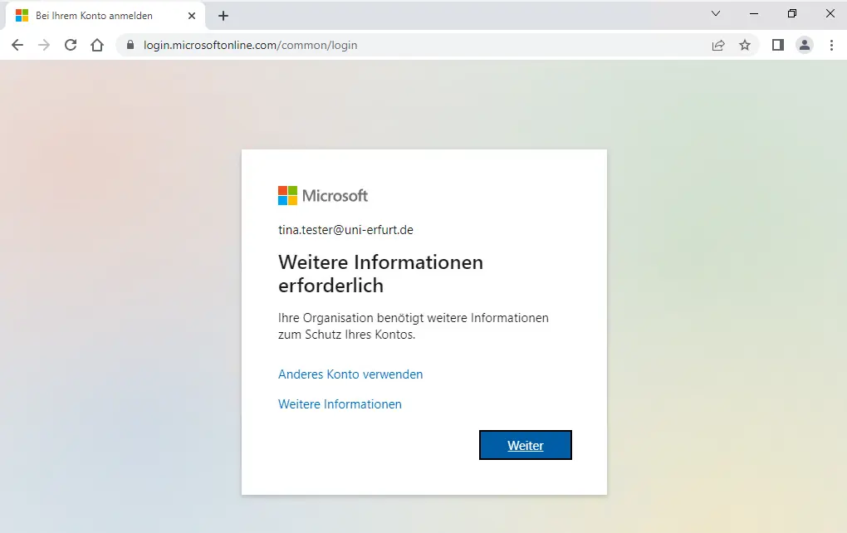Open a new tab with the plus button
Viewport: 847px width, 533px height.
(223, 16)
